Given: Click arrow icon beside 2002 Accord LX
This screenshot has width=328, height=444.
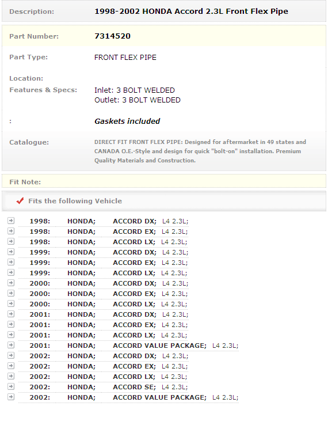Looking at the screenshot, I should pos(11,376).
